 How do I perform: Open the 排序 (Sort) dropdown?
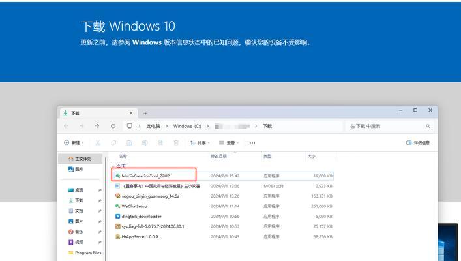(200, 143)
